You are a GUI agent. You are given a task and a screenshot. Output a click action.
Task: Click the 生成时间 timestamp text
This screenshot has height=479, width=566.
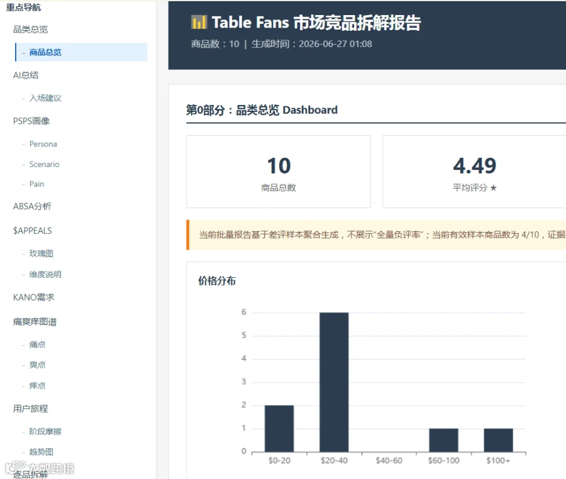[x=311, y=44]
